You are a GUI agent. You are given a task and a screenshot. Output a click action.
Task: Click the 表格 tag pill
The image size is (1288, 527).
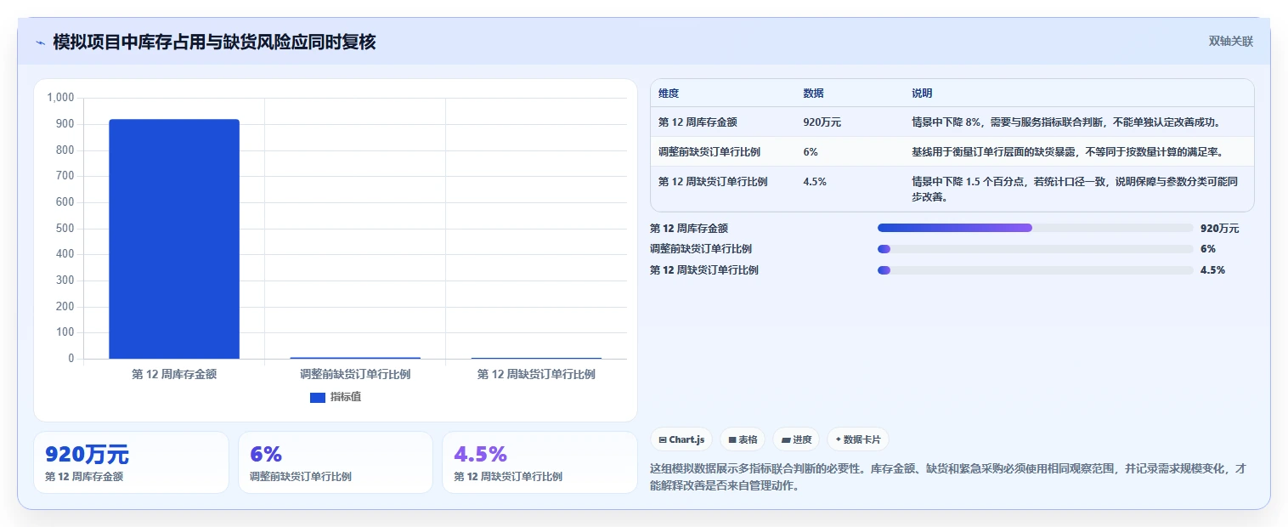point(743,439)
